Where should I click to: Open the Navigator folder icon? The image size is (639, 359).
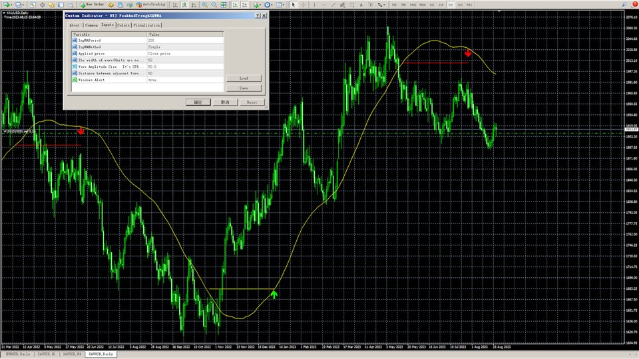[51, 5]
